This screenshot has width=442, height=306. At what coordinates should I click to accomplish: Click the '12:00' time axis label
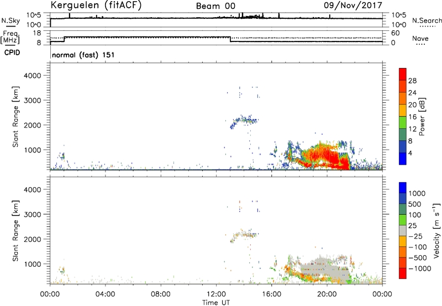pos(216,294)
